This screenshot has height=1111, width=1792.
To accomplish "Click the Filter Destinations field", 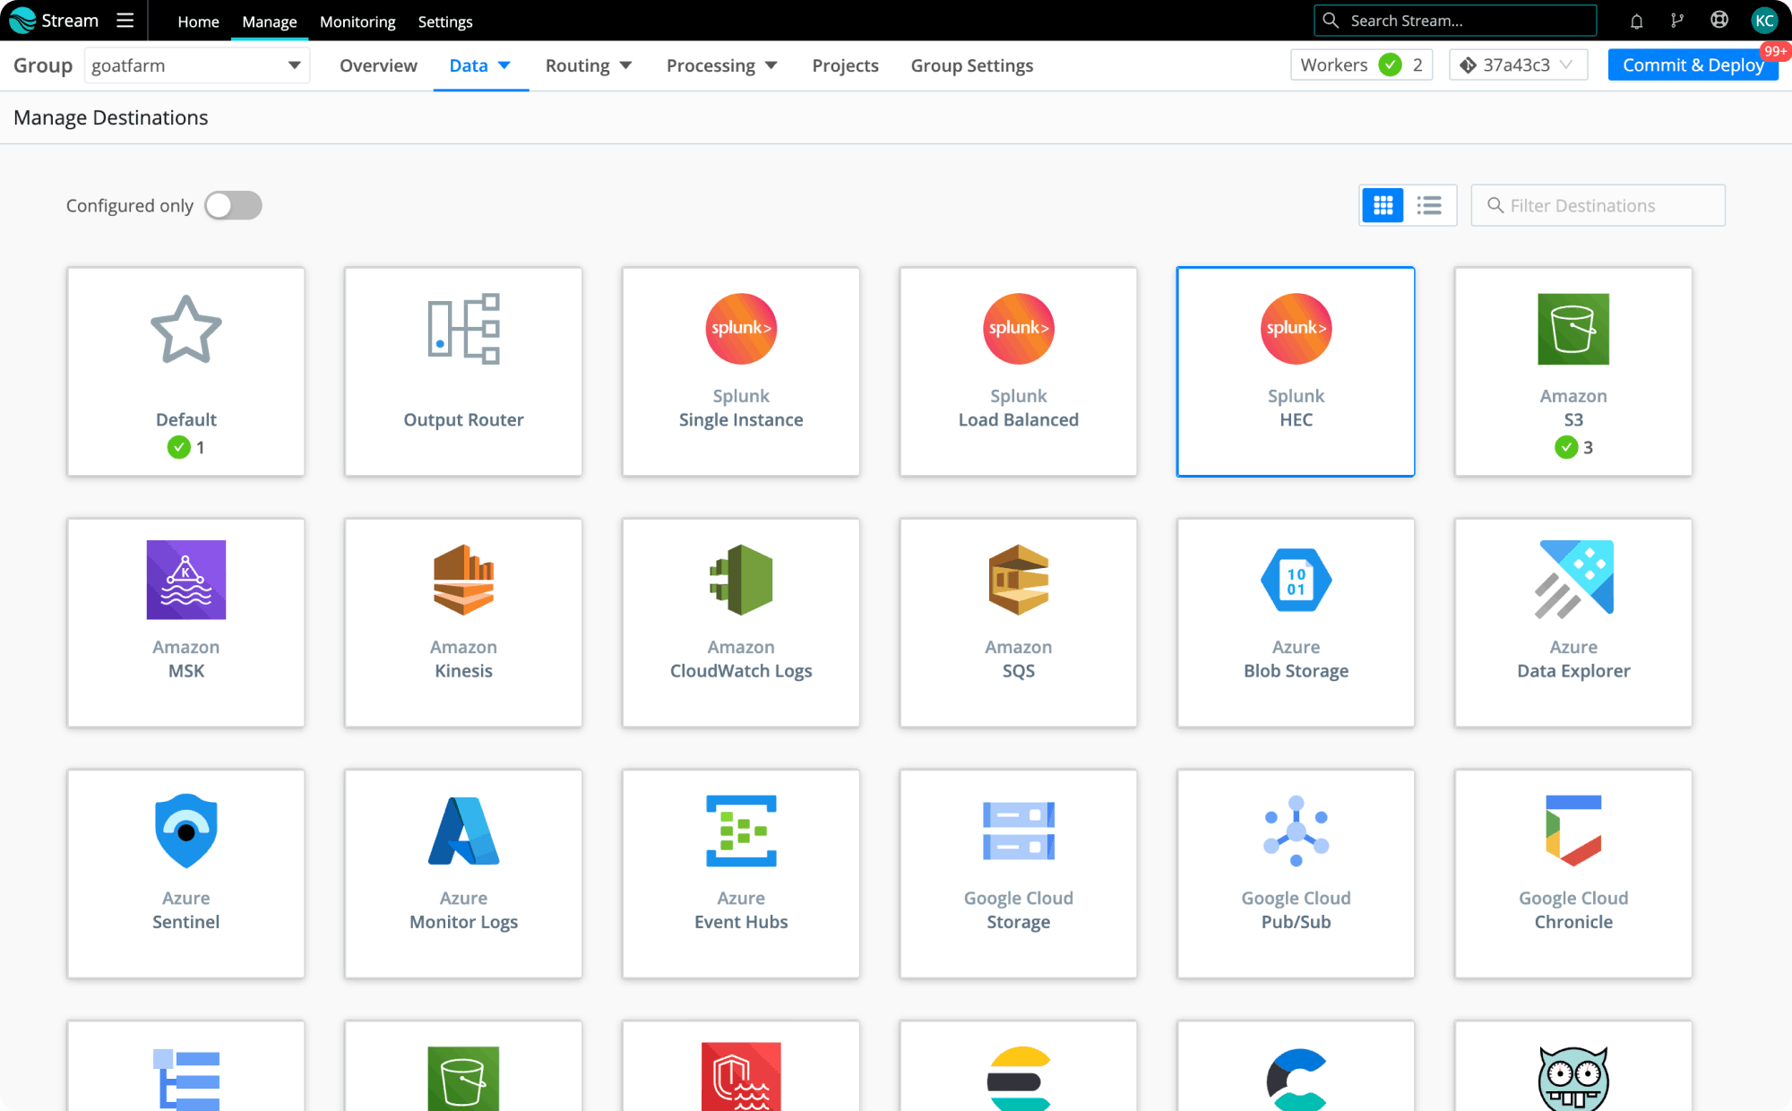I will click(x=1598, y=205).
